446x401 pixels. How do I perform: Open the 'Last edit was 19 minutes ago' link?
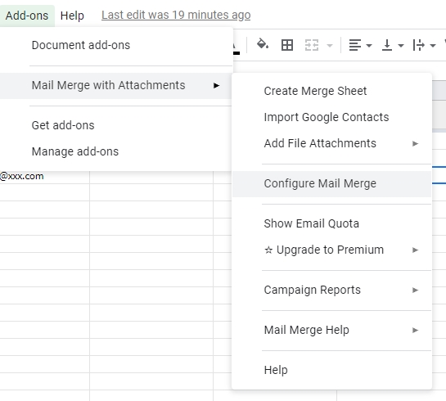click(176, 15)
